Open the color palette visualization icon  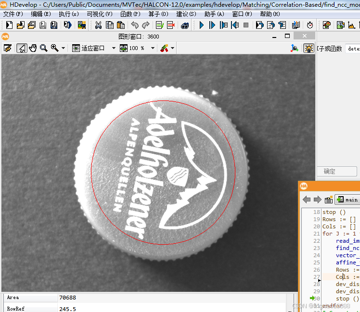tap(326, 25)
